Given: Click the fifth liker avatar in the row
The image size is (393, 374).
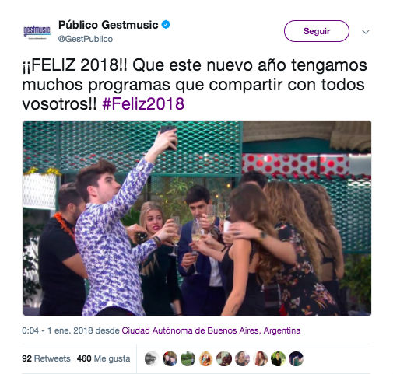Looking at the screenshot, I should point(224,358).
